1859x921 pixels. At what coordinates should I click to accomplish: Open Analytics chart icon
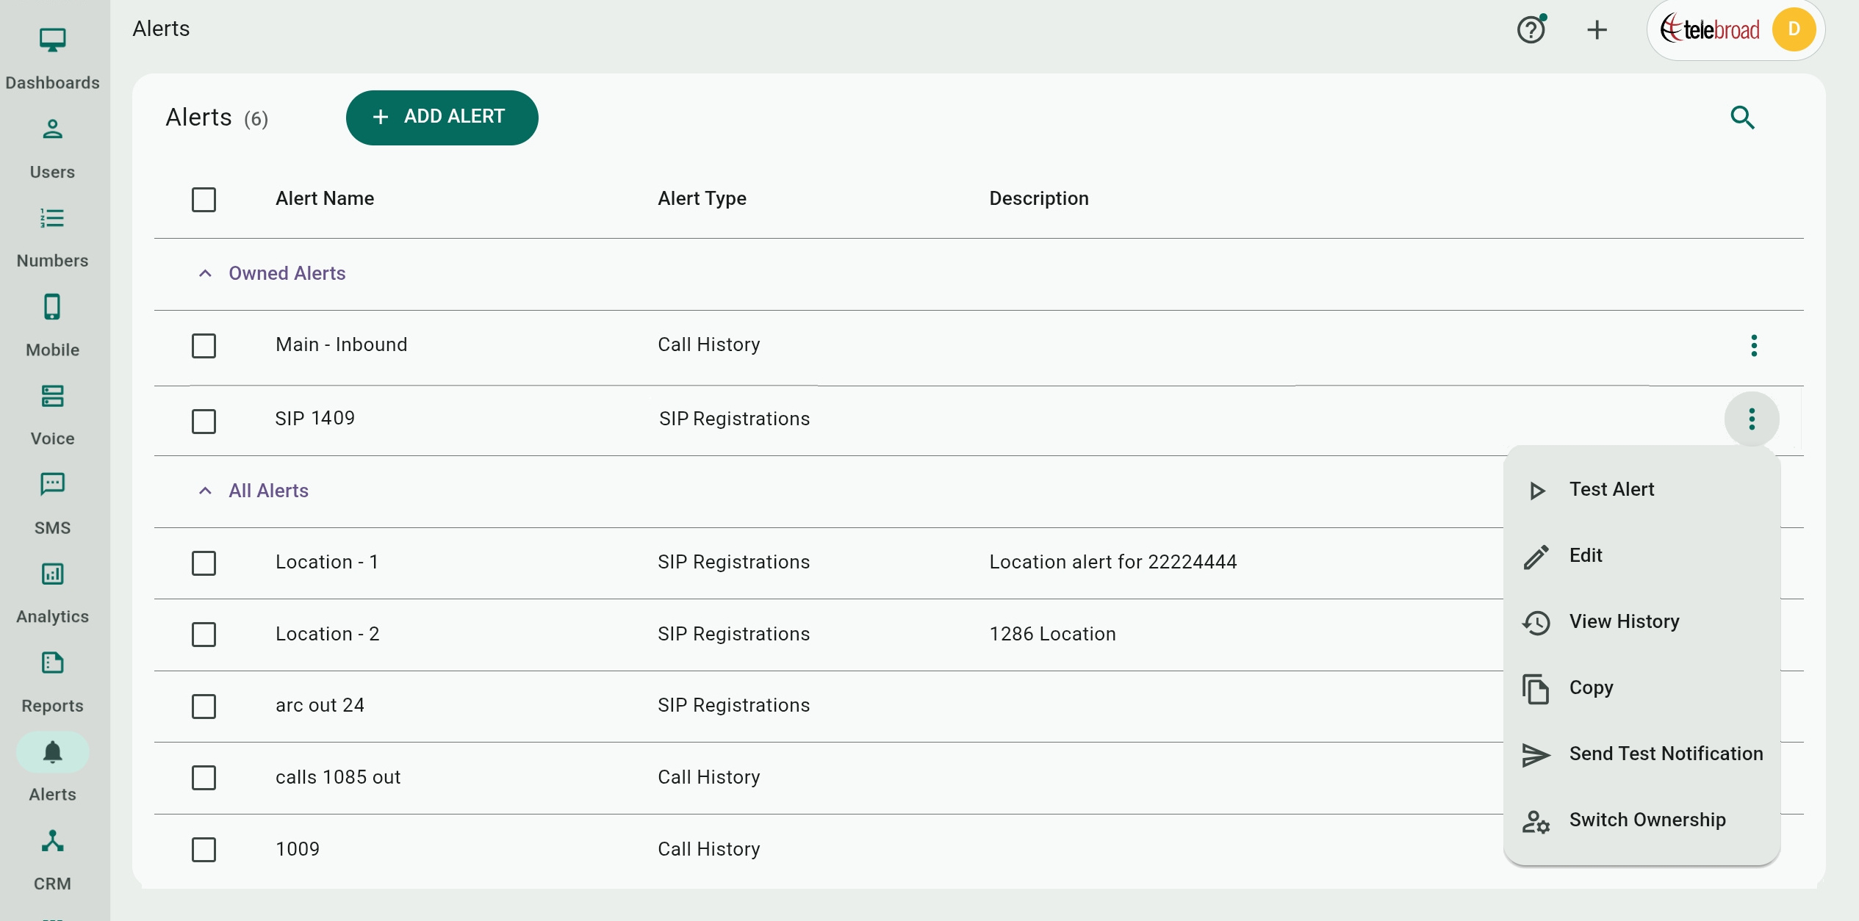(52, 574)
